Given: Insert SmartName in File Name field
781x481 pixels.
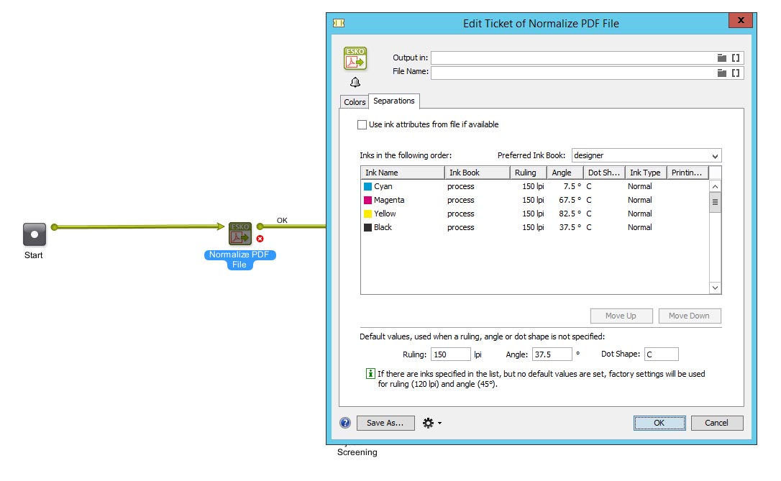Looking at the screenshot, I should click(x=736, y=73).
